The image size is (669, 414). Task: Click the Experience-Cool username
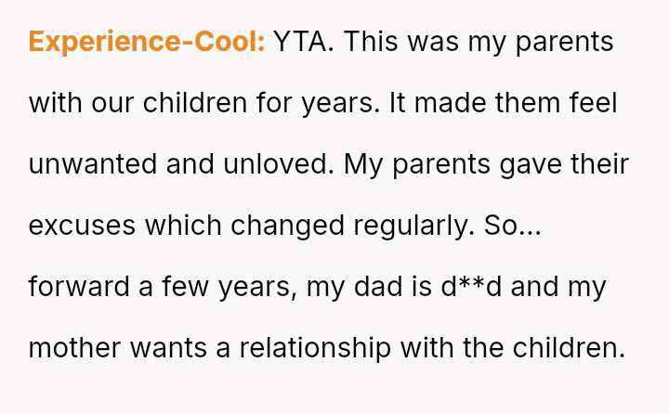[147, 42]
